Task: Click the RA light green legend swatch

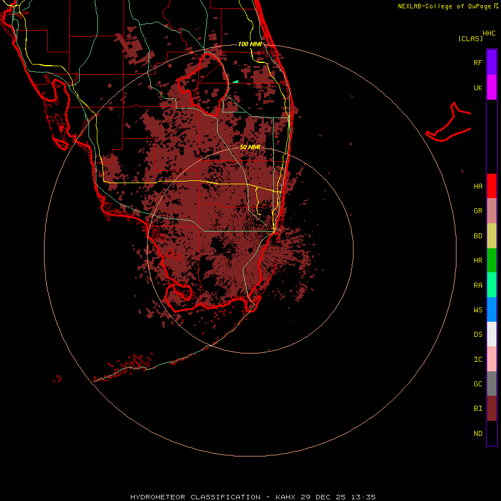Action: point(492,285)
